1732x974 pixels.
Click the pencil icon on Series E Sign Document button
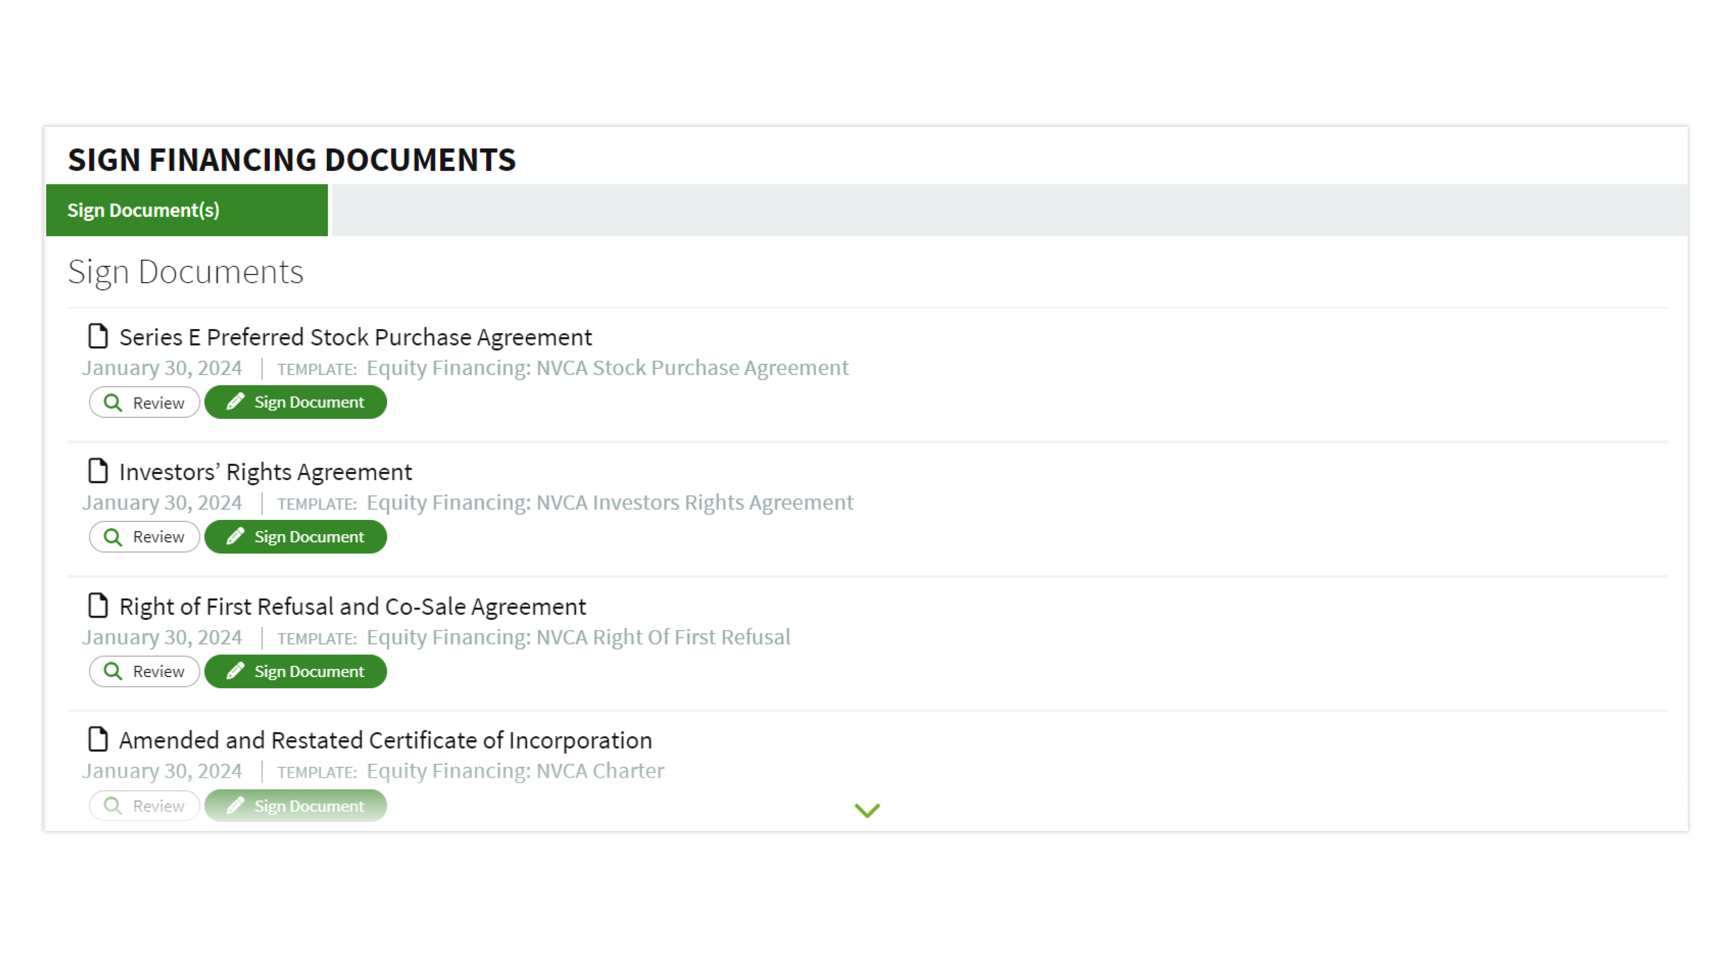point(235,402)
